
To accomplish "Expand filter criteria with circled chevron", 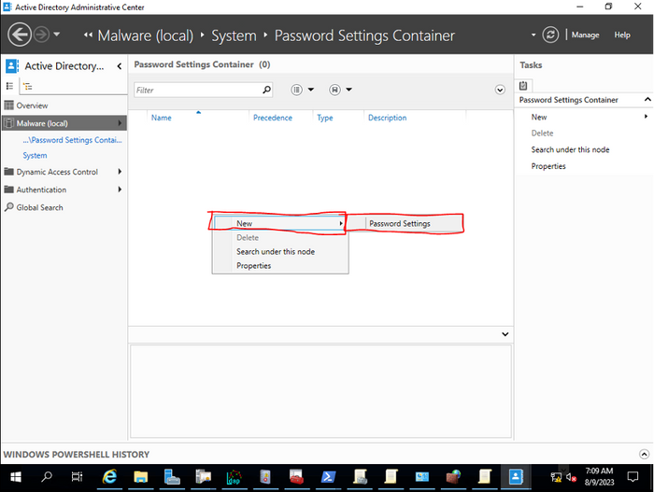I will 500,90.
